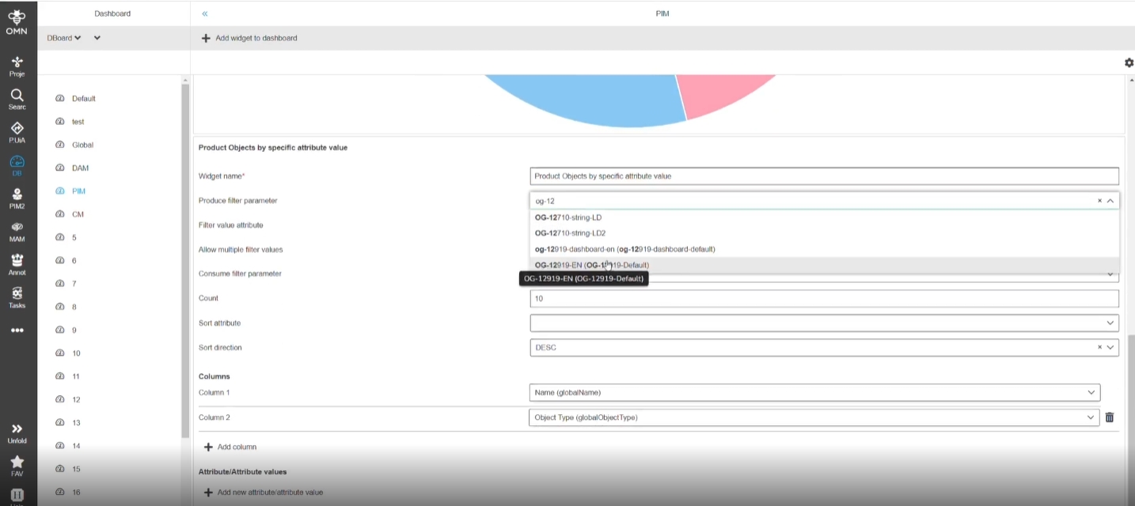1135x506 pixels.
Task: Show more modules via three-dots icon
Action: [17, 330]
